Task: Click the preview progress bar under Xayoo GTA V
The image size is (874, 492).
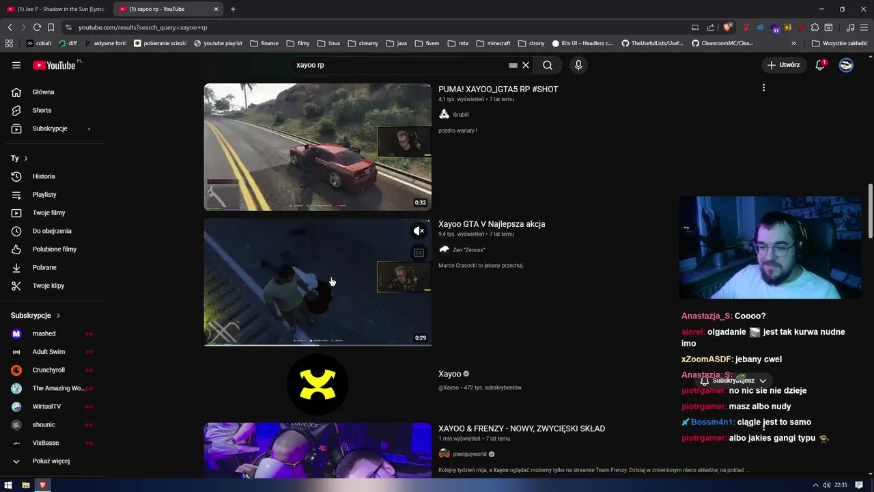Action: tap(318, 344)
